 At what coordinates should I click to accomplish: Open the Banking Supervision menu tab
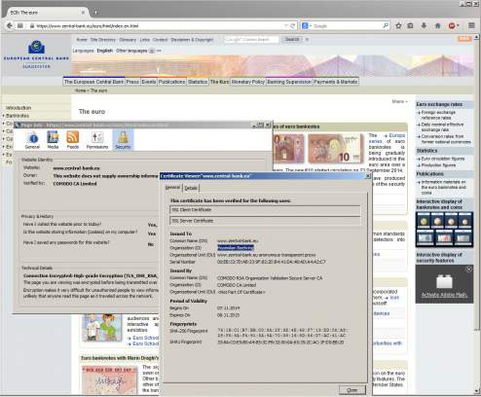tap(289, 82)
